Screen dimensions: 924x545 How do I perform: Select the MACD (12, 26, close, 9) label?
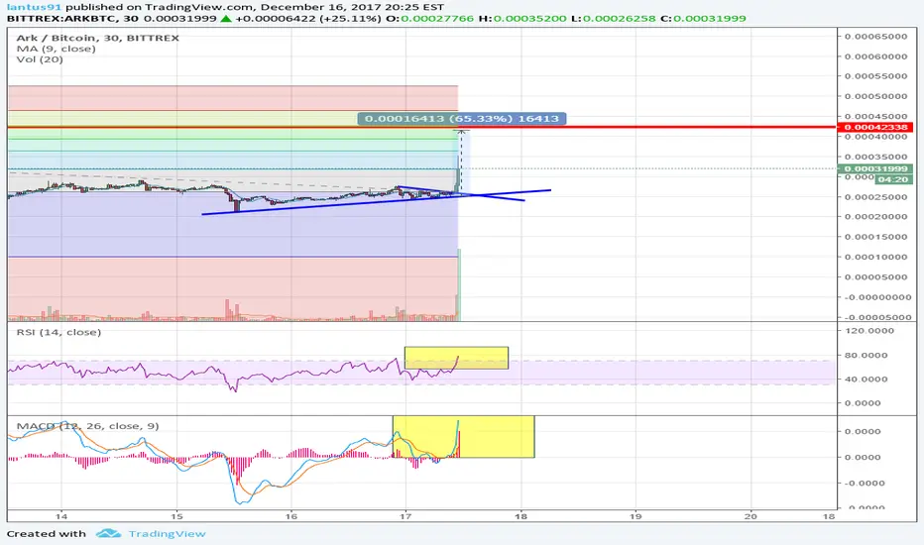tap(87, 426)
